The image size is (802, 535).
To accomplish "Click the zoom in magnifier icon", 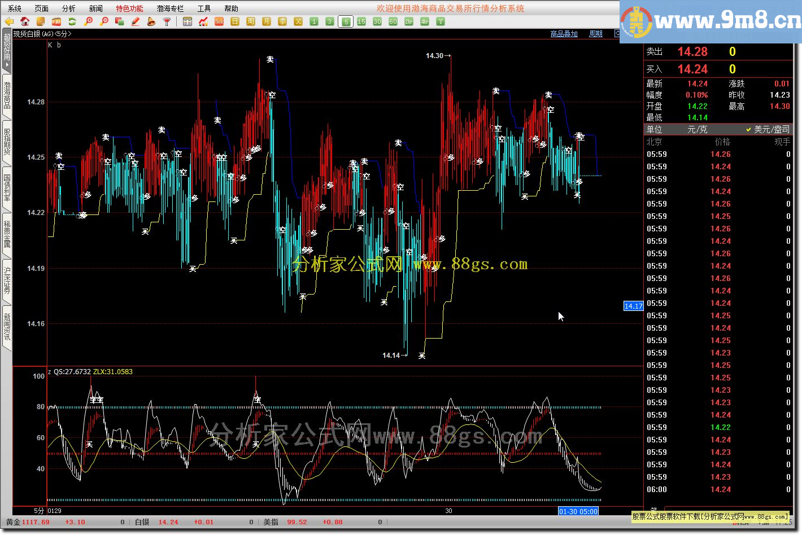I will pyautogui.click(x=88, y=21).
